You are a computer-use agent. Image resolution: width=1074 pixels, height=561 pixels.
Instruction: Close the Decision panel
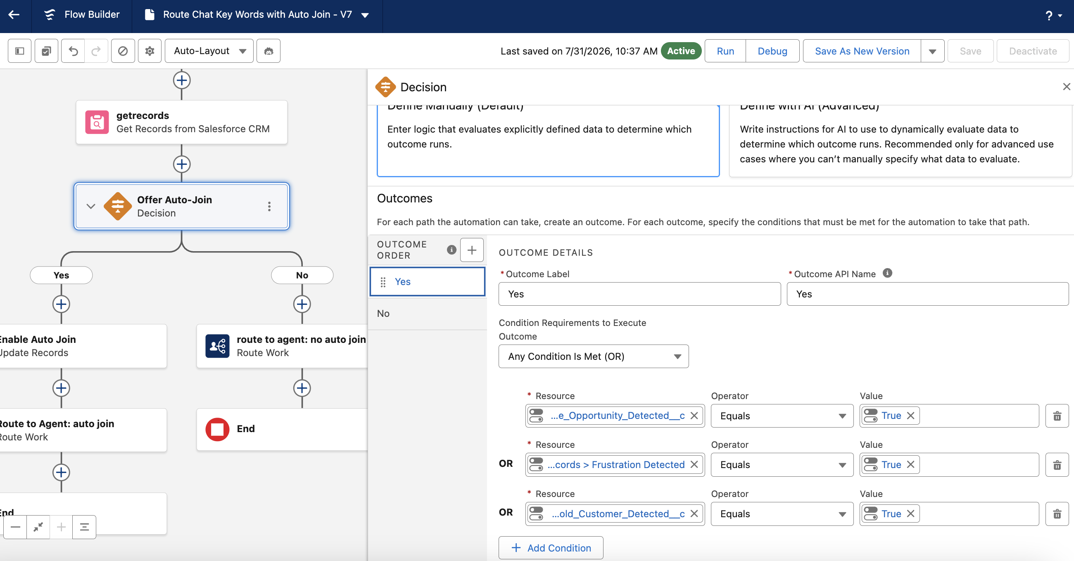(x=1067, y=86)
